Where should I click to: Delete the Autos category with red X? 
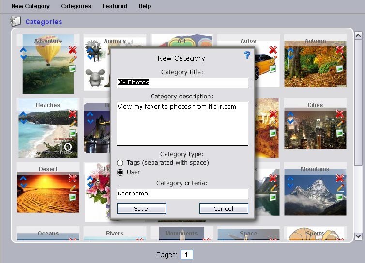click(x=273, y=50)
